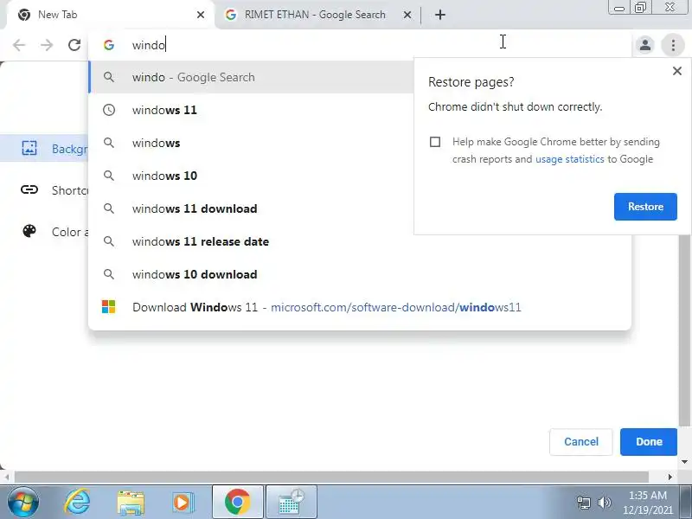Choose the 'windows 10' search suggestion

252,176
